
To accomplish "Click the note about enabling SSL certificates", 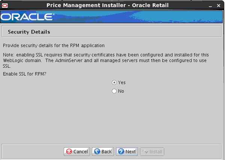I will 106,61.
